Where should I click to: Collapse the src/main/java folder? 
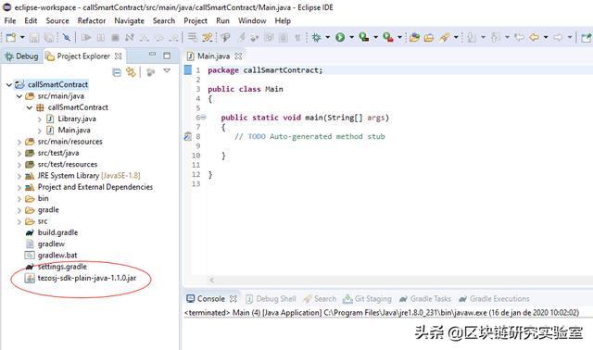19,96
